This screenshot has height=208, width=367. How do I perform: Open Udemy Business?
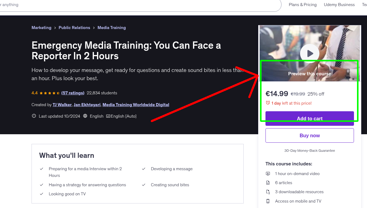tap(339, 5)
